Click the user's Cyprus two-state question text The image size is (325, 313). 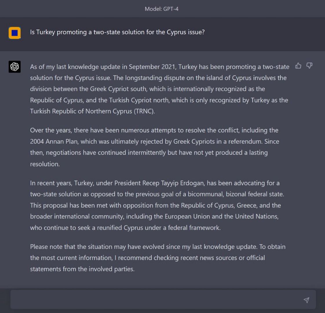pos(117,32)
